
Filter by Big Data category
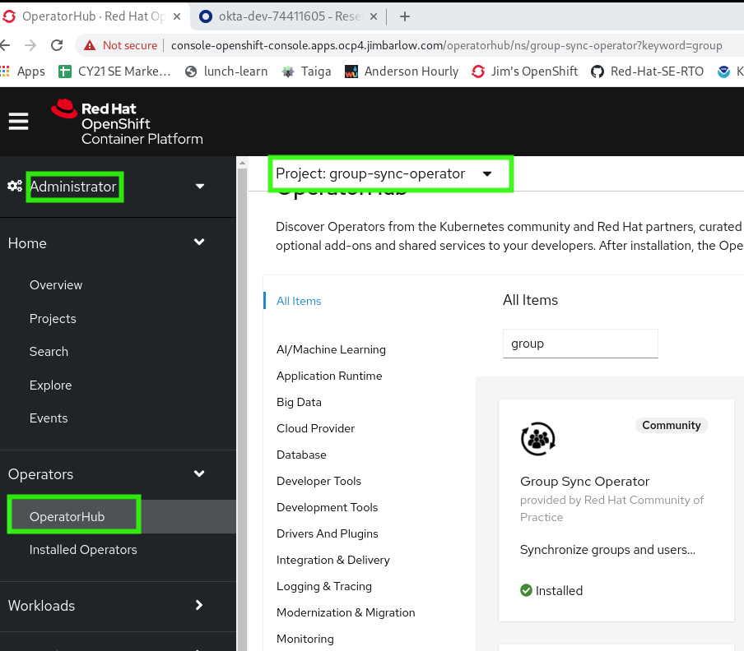(299, 402)
